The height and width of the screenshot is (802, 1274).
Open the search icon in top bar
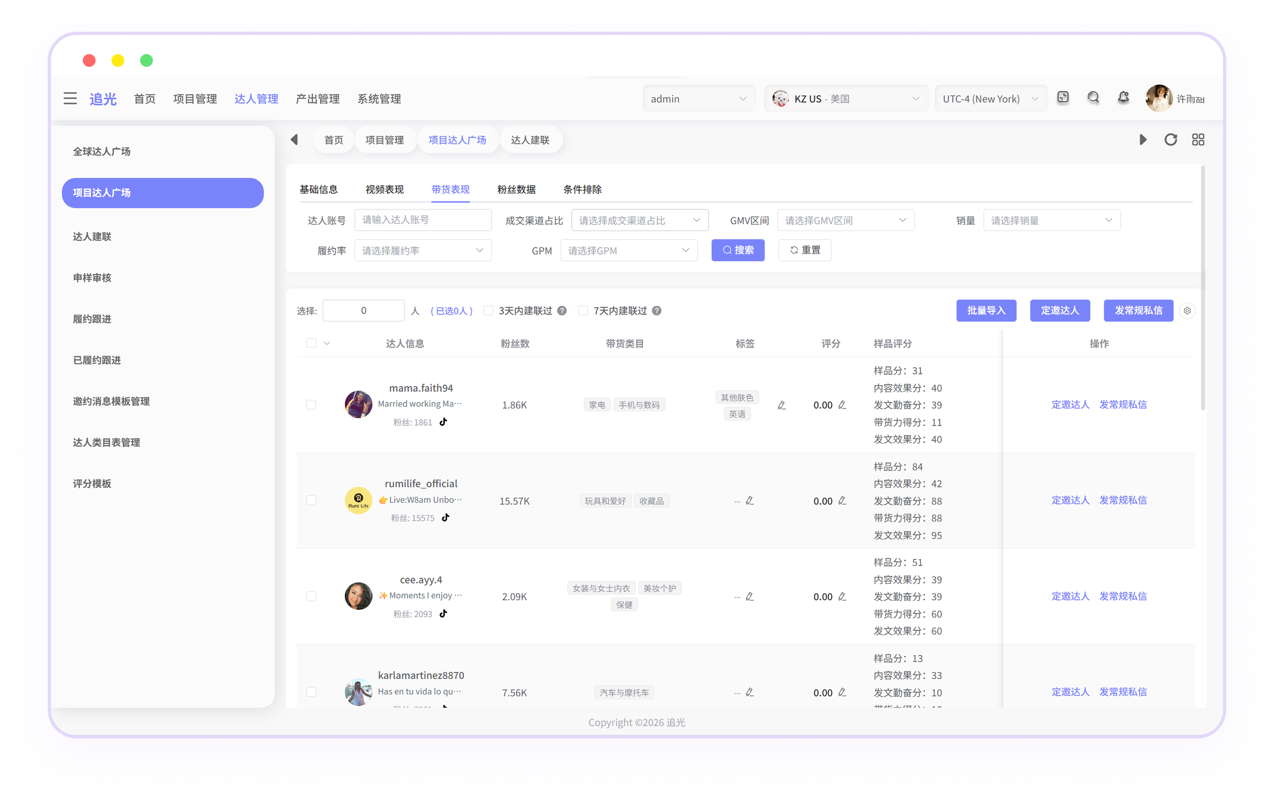pos(1093,98)
